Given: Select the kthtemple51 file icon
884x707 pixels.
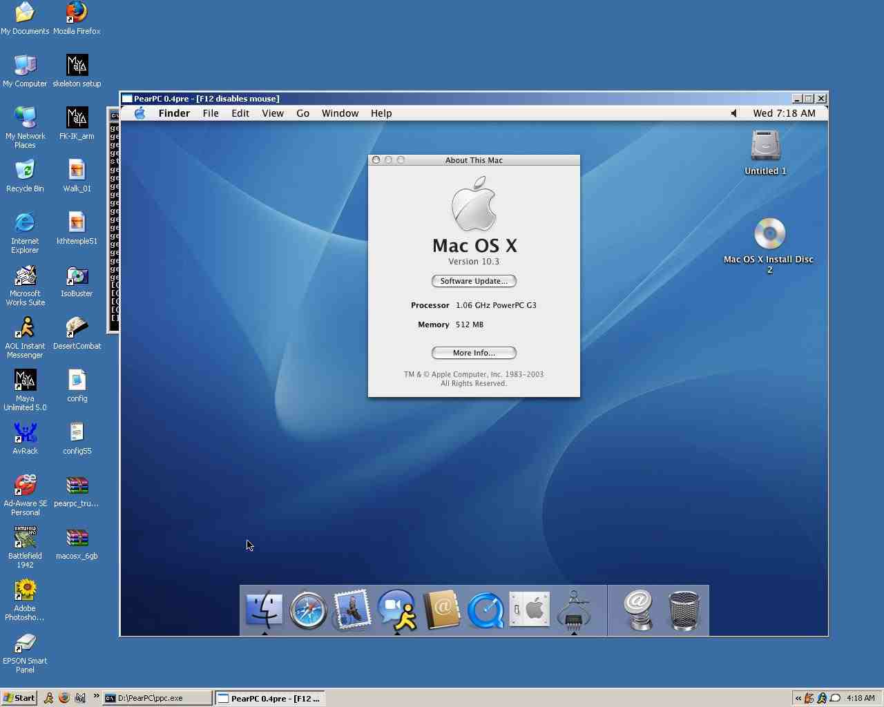Looking at the screenshot, I should click(77, 228).
